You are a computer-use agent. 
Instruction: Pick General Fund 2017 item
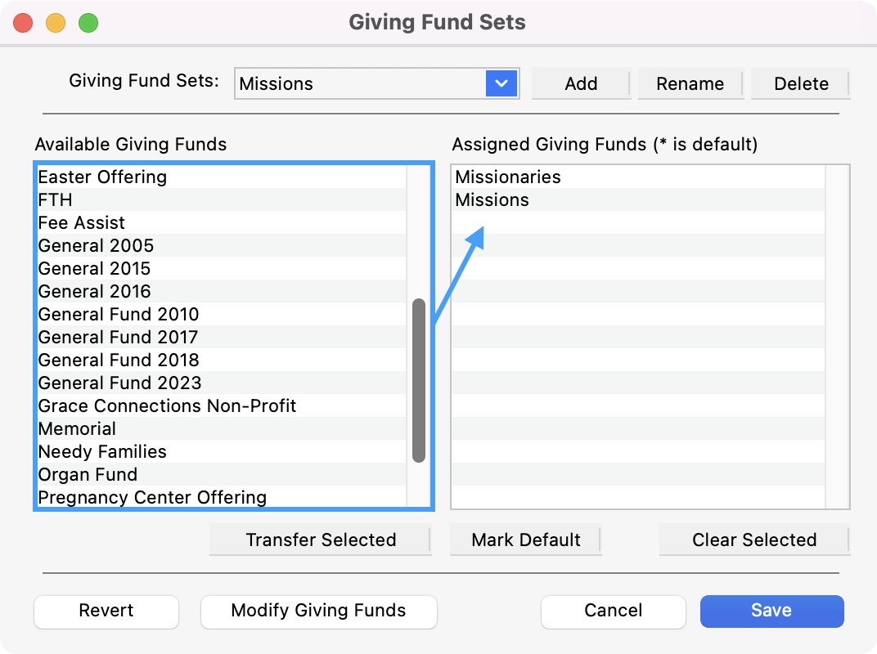pos(118,338)
